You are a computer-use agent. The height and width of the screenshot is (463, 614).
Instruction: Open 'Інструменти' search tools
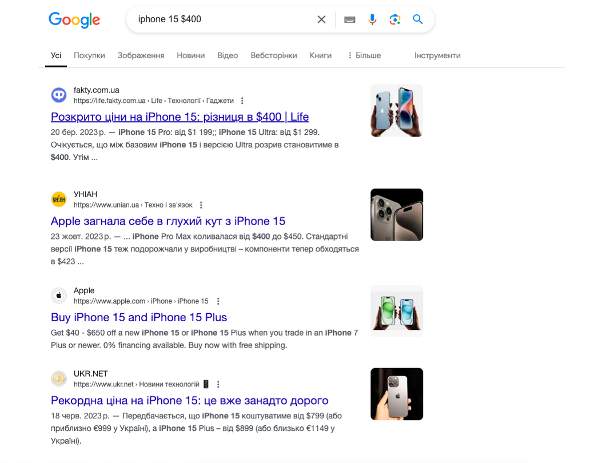click(437, 55)
